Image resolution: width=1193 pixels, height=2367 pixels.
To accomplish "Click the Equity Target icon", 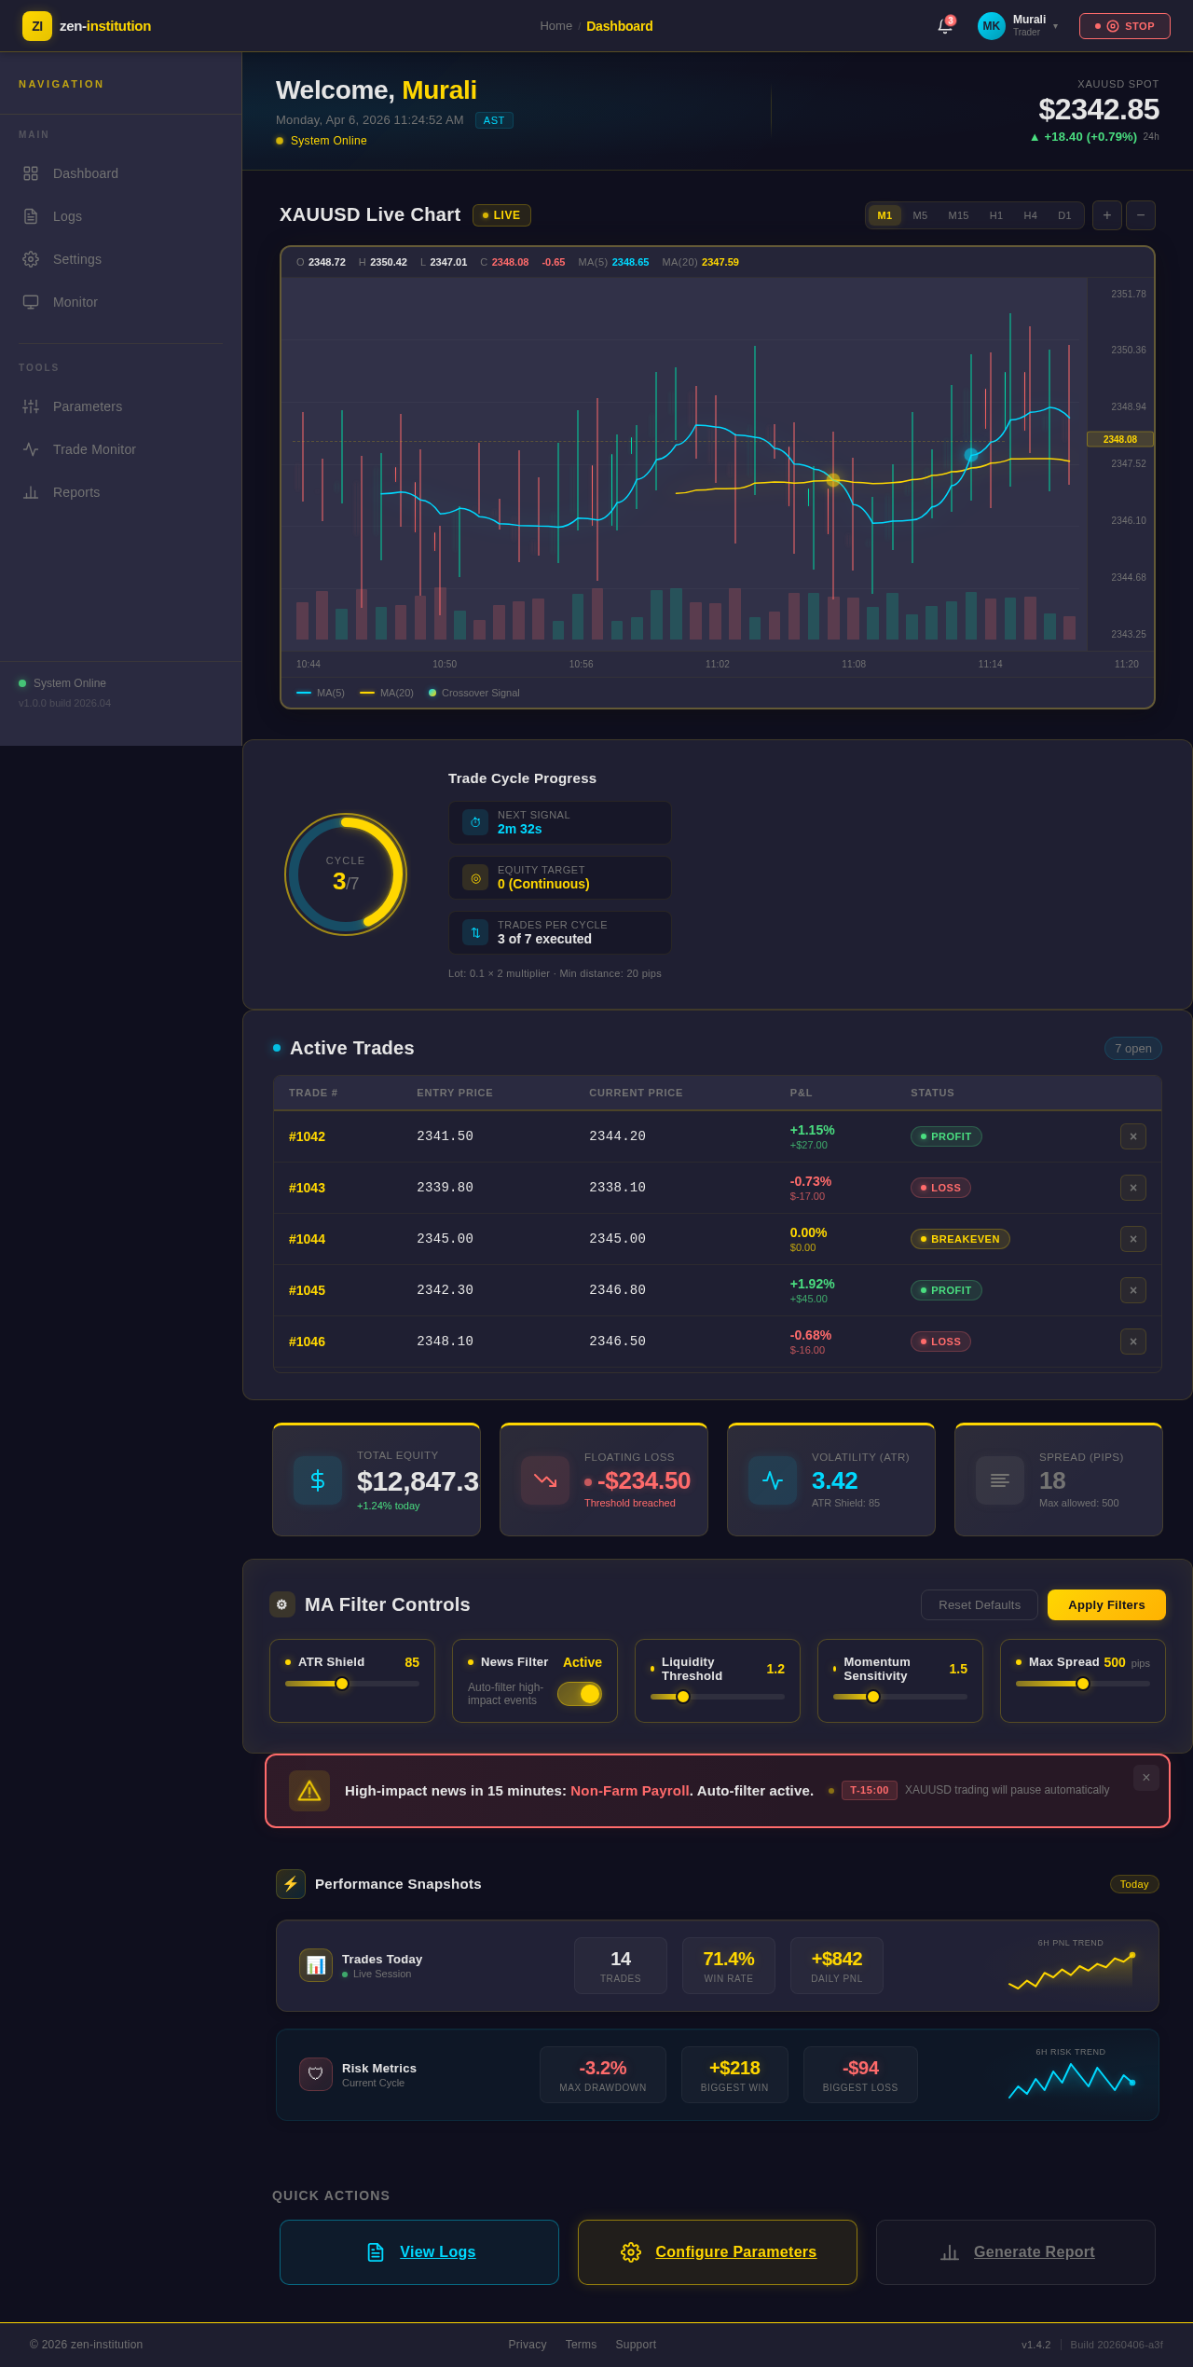I will pos(475,877).
